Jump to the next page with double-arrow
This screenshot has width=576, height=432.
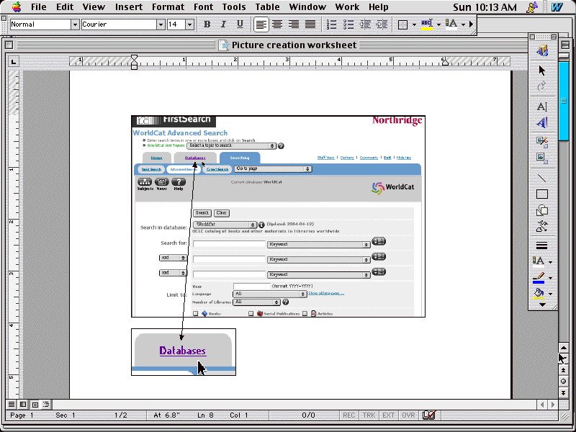click(x=563, y=393)
